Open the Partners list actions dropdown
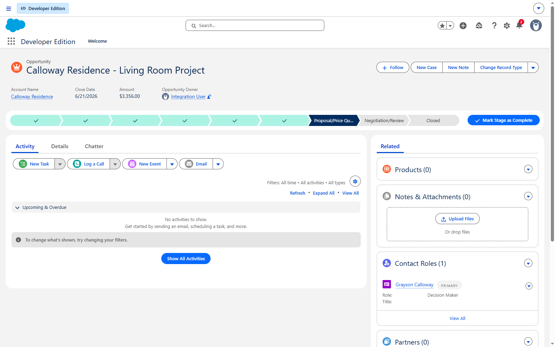The height and width of the screenshot is (347, 555). point(528,342)
